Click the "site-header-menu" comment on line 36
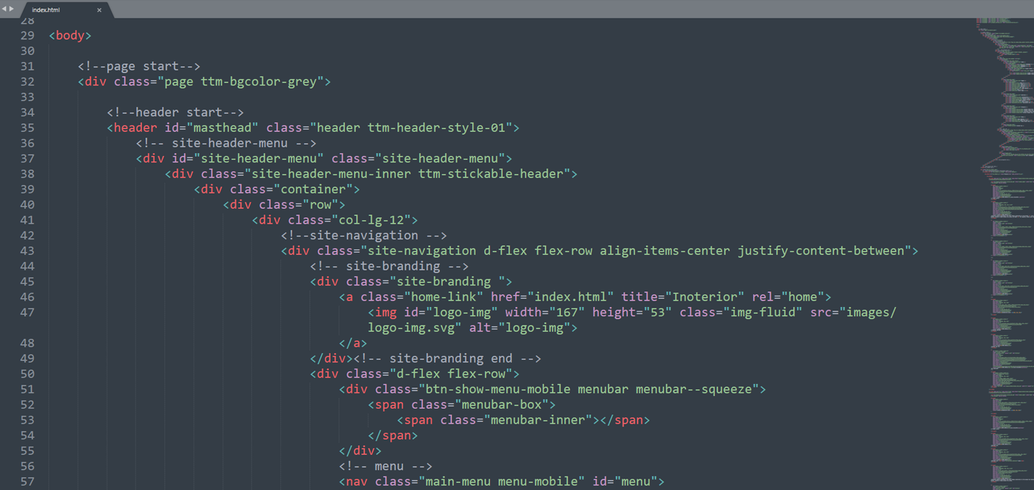This screenshot has height=490, width=1034. 226,143
